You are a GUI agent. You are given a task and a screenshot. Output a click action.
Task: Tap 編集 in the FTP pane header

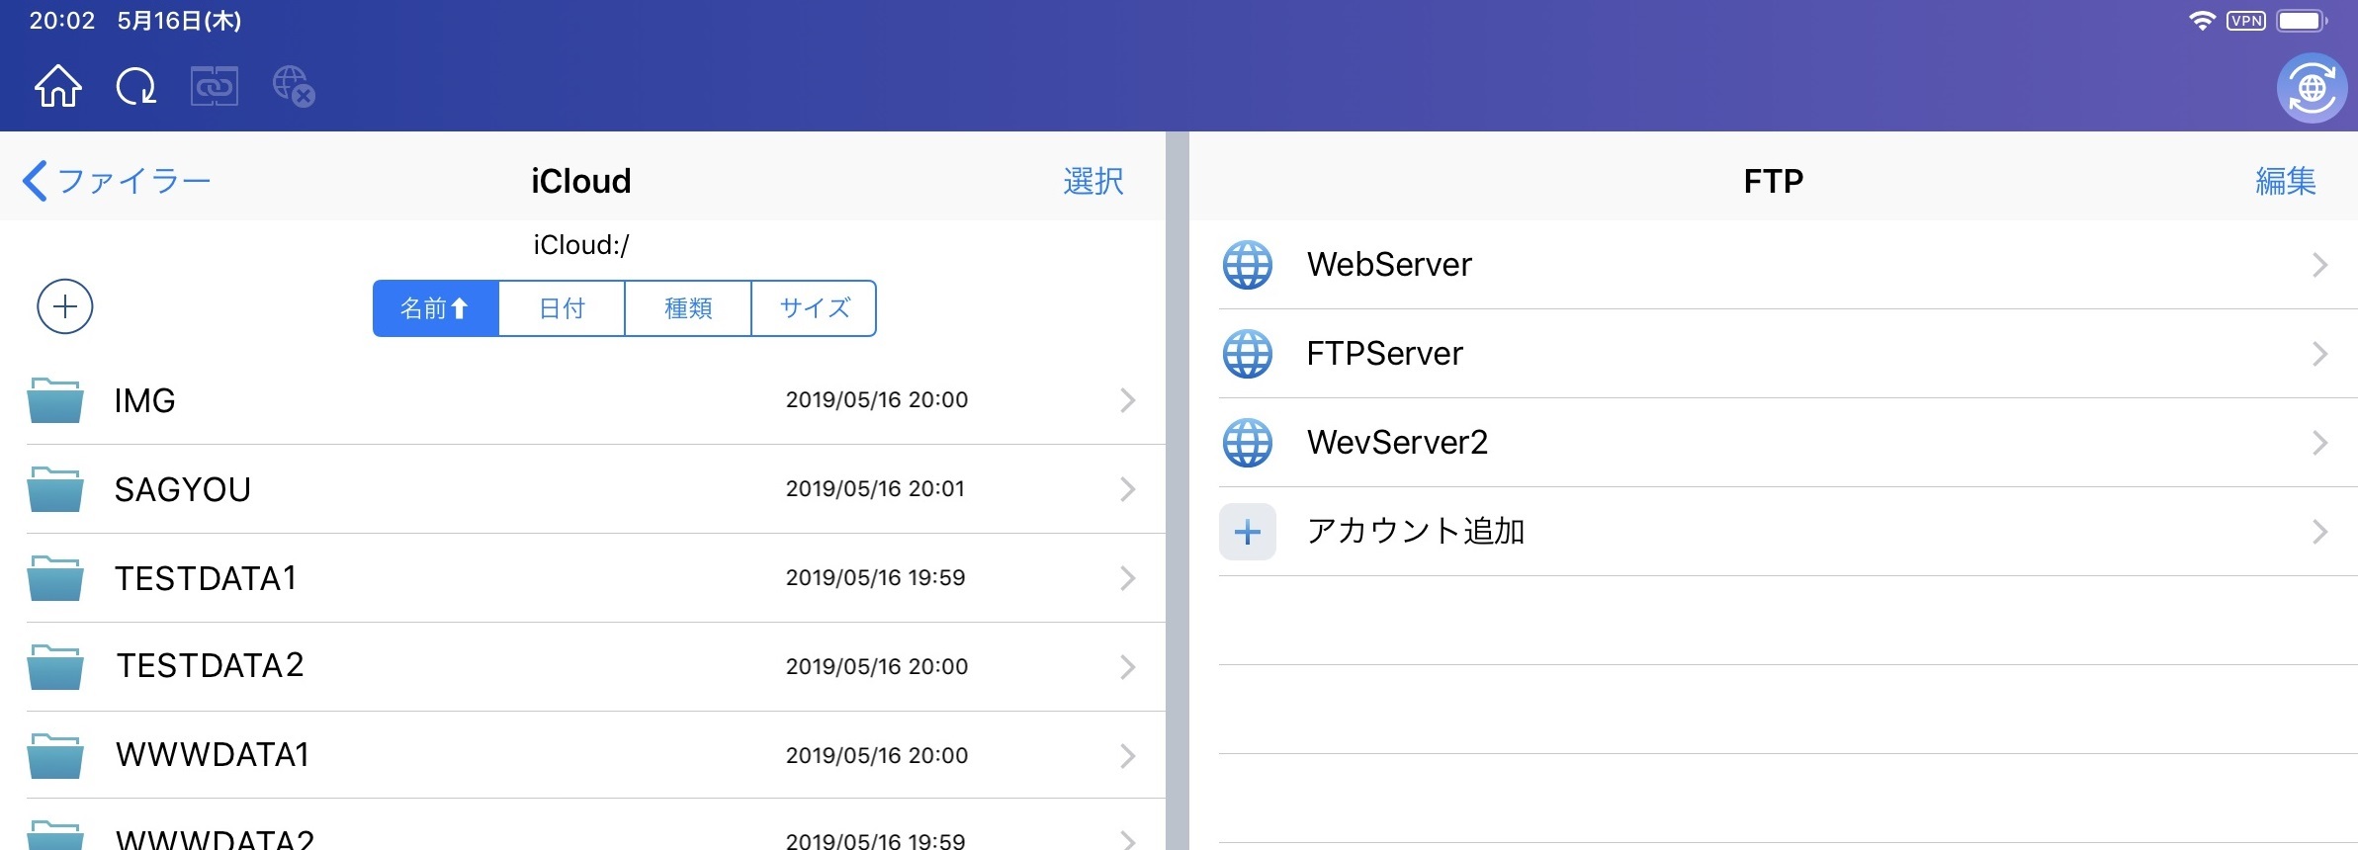(x=2285, y=181)
